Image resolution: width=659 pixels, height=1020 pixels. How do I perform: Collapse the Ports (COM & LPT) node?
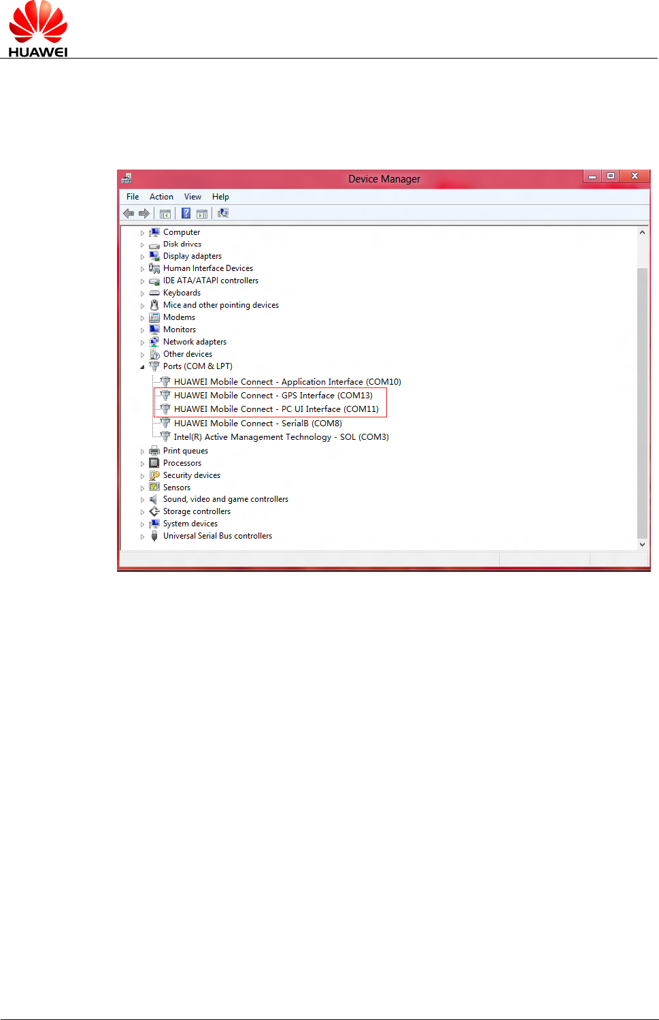click(x=142, y=367)
